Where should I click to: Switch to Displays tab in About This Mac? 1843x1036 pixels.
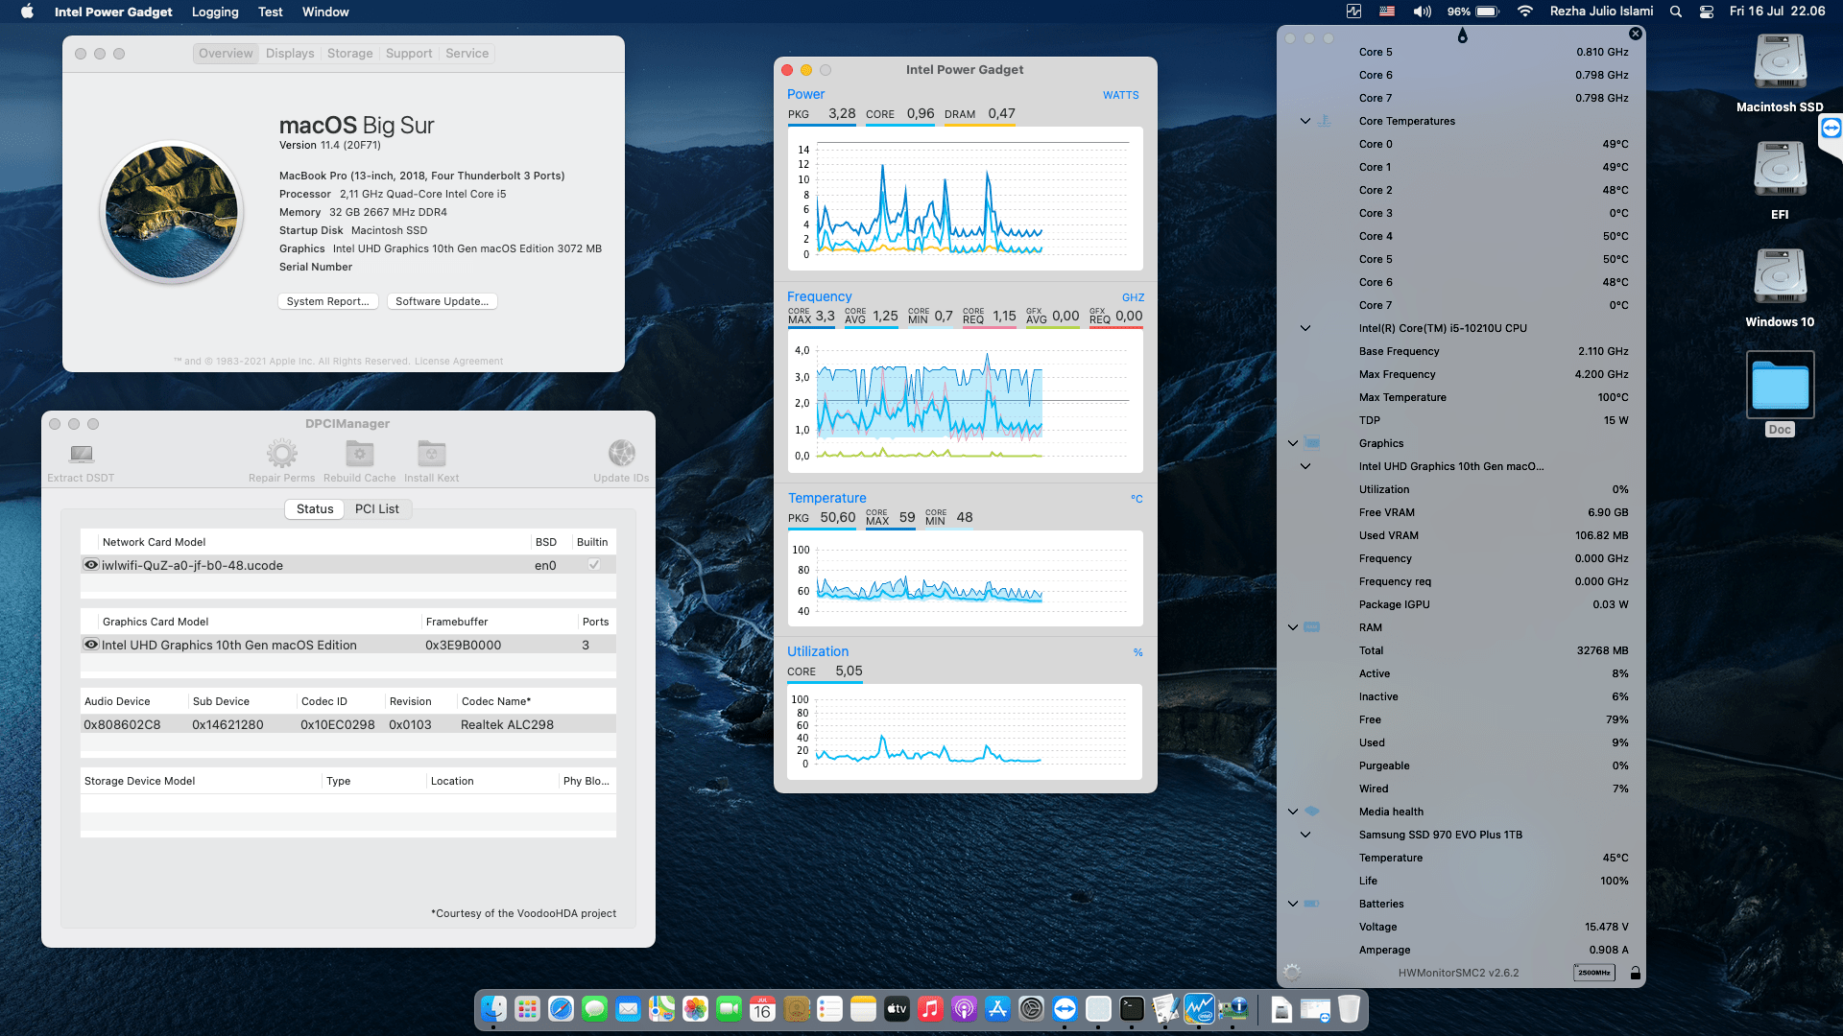290,54
